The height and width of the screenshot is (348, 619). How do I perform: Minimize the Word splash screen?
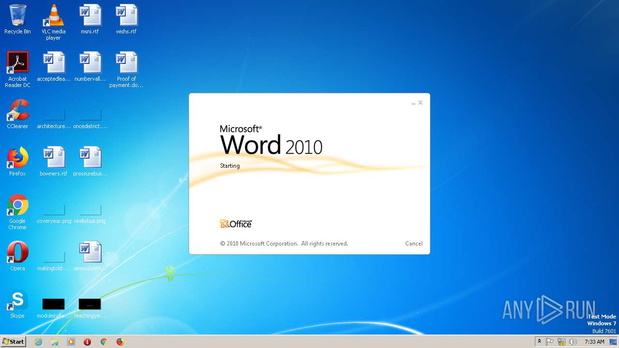point(413,103)
